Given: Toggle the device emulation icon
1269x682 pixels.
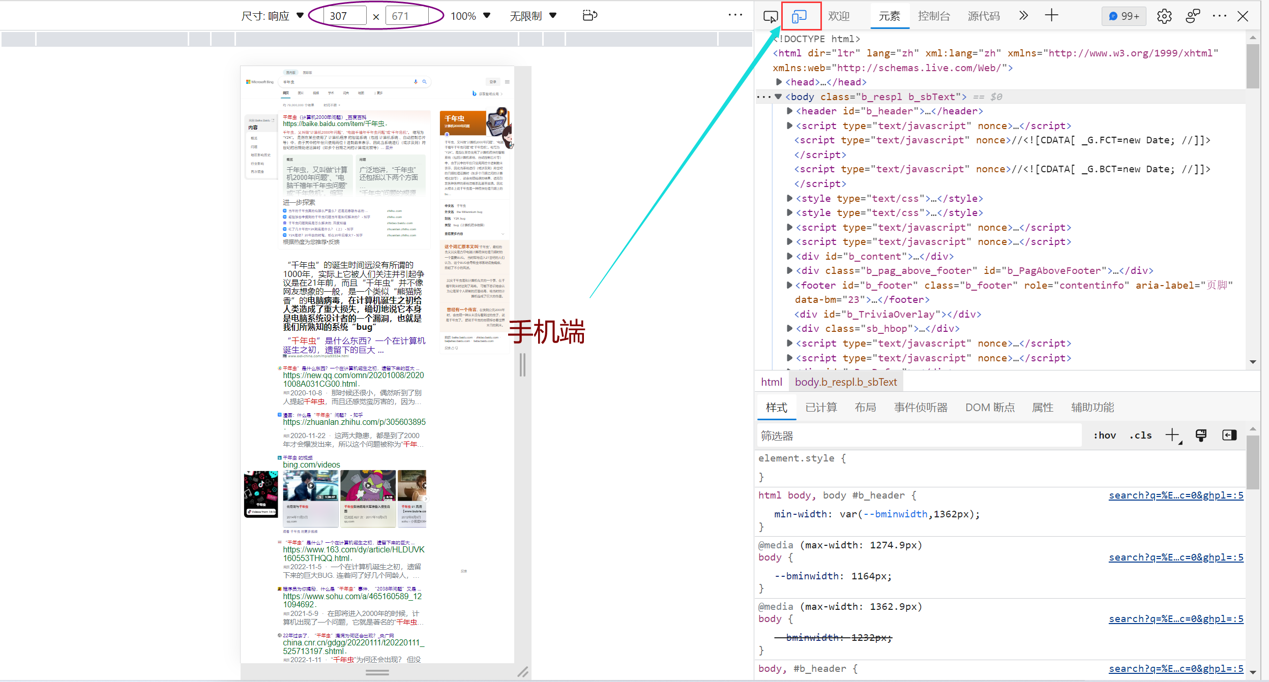Looking at the screenshot, I should [x=800, y=16].
